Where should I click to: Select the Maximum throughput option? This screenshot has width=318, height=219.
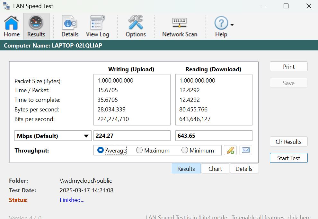point(139,150)
